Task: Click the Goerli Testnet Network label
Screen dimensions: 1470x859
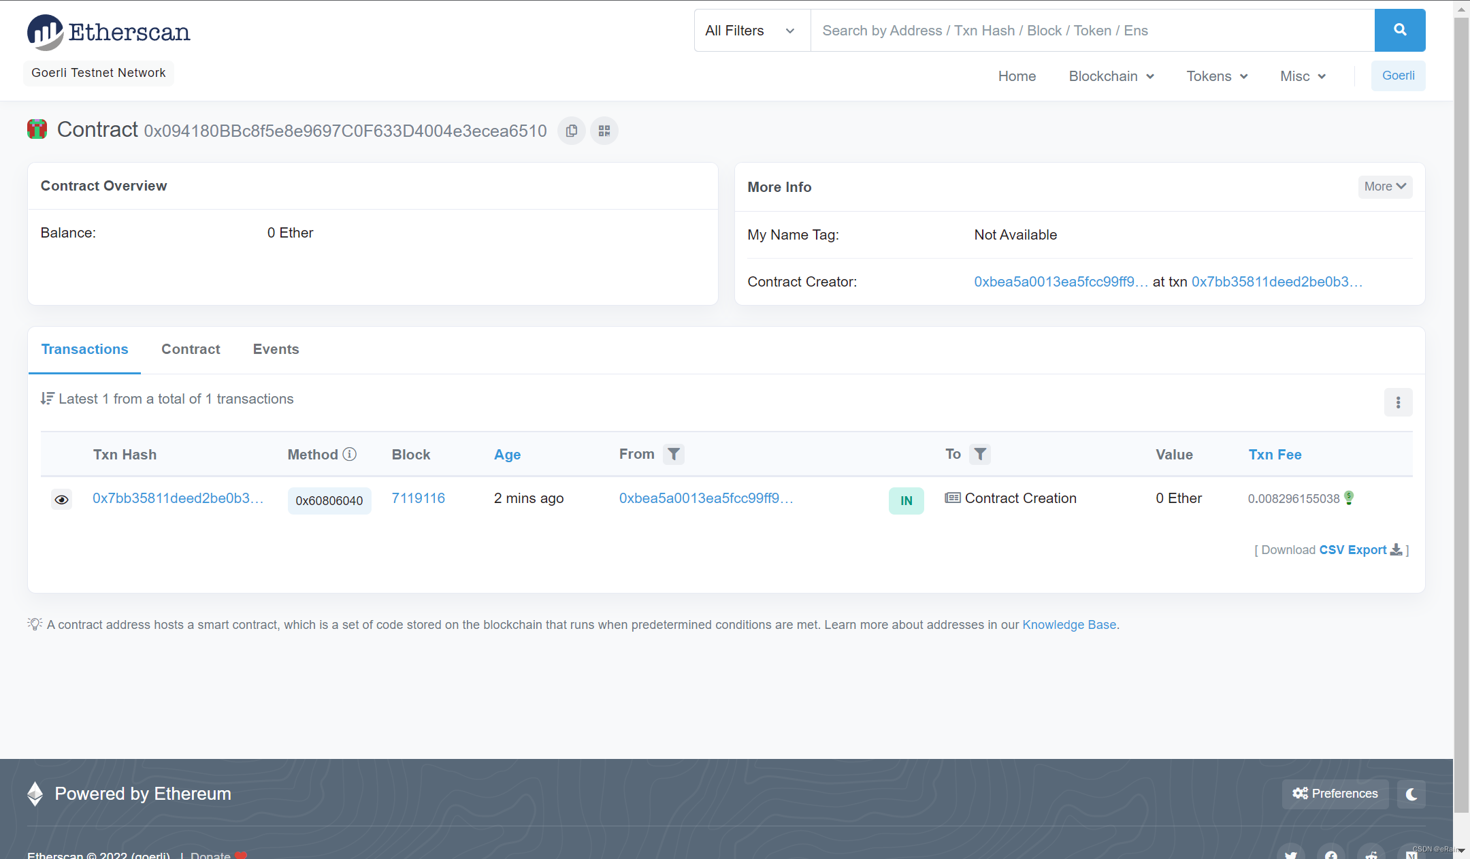Action: [99, 73]
